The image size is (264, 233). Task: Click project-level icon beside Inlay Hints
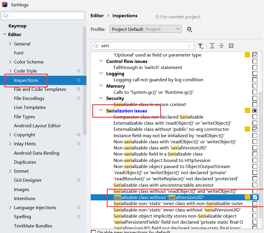point(79,144)
